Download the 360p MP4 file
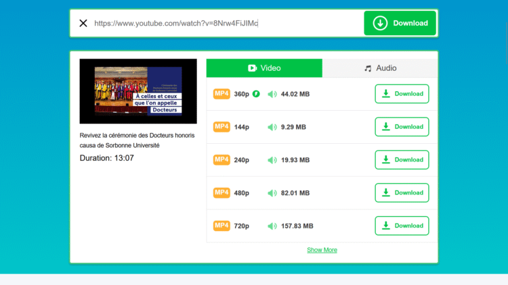Viewport: 508px width, 285px height. pos(402,94)
